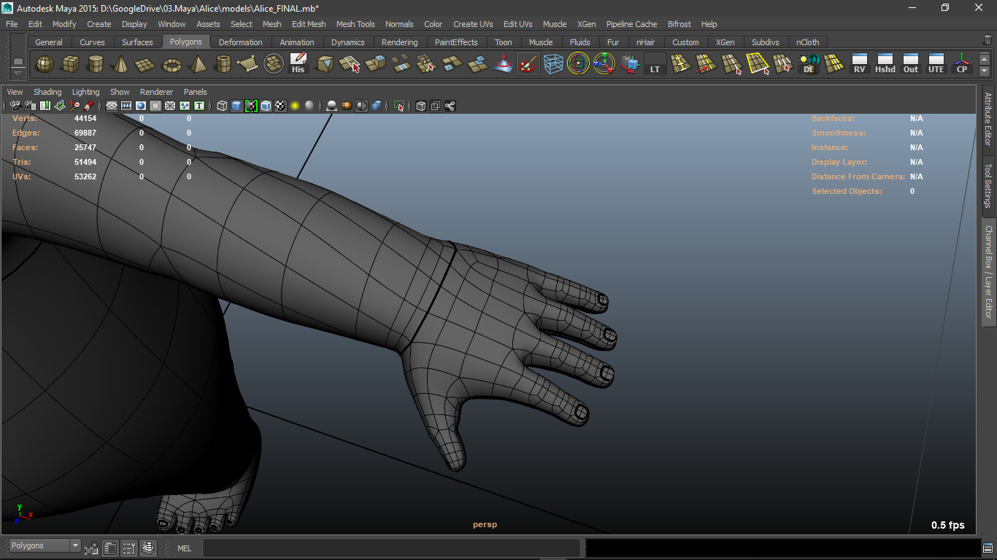The height and width of the screenshot is (560, 997).
Task: Toggle the film gate display
Action: point(126,106)
